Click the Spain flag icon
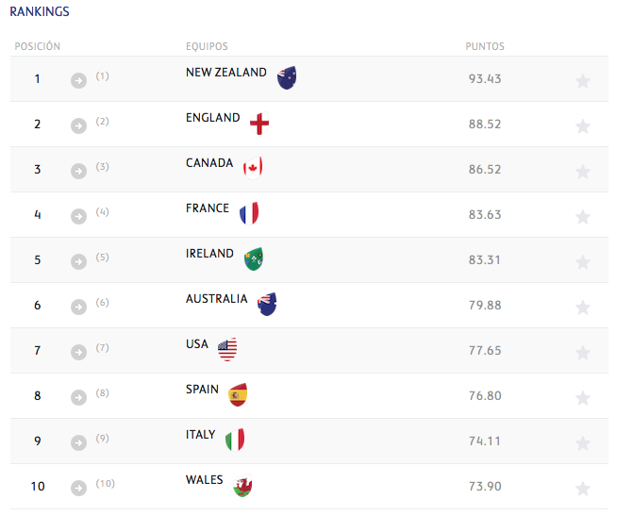This screenshot has height=516, width=617. point(238,394)
